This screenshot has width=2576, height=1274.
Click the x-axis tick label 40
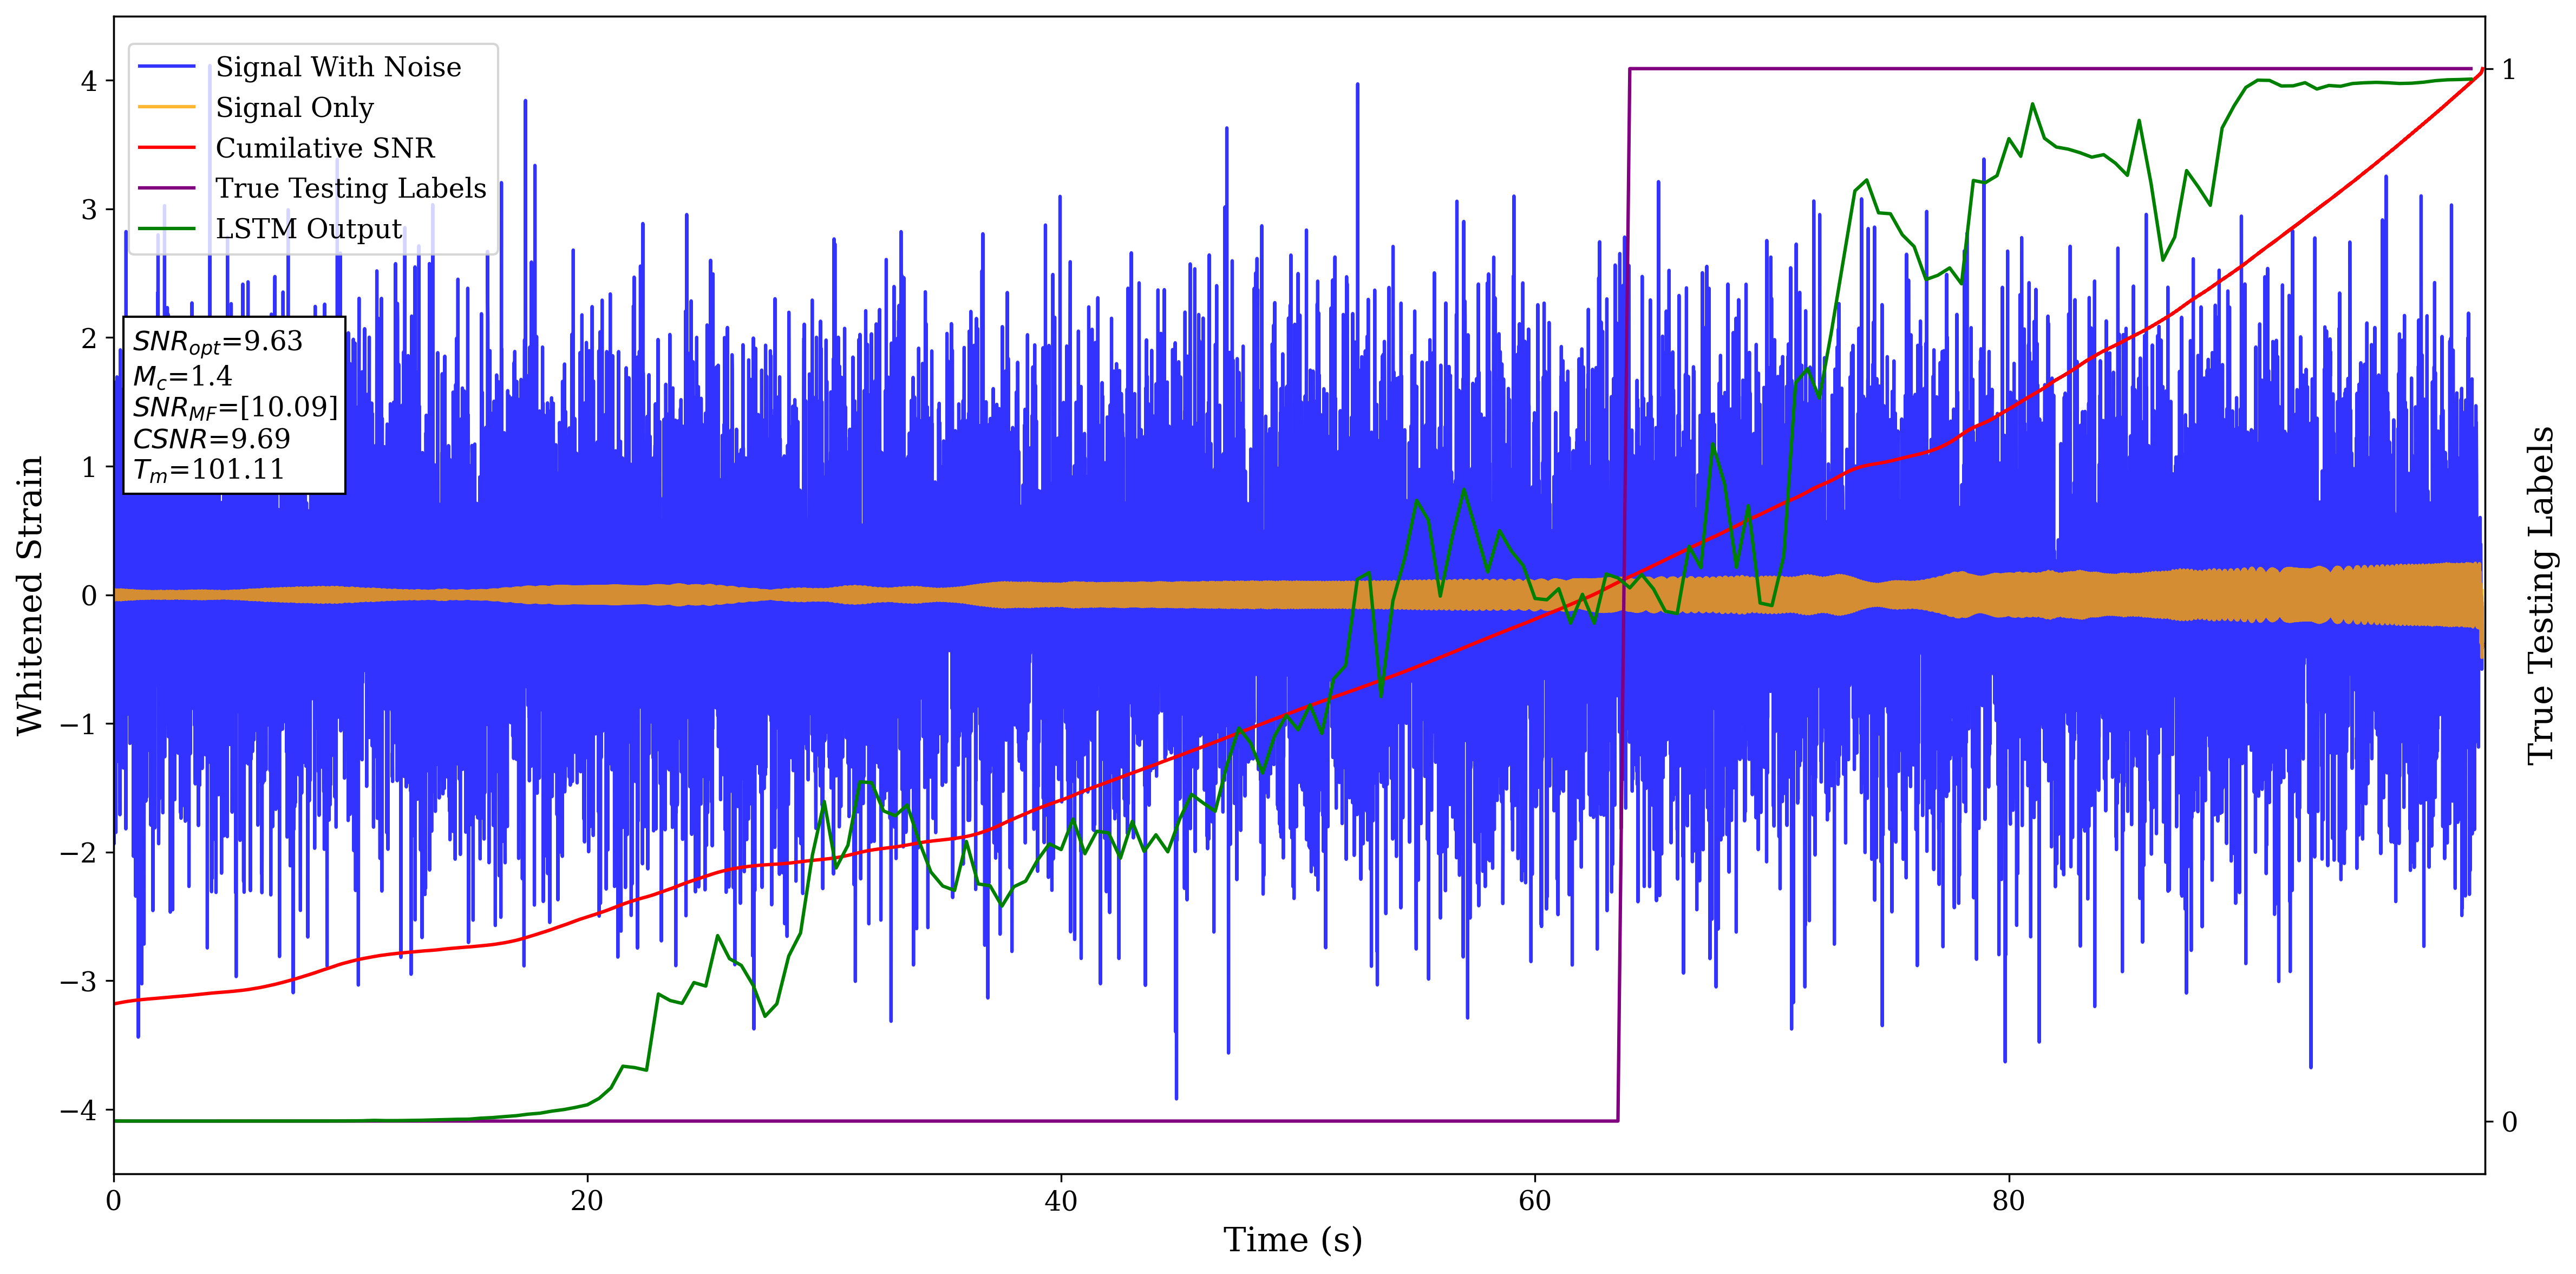coord(1060,1201)
